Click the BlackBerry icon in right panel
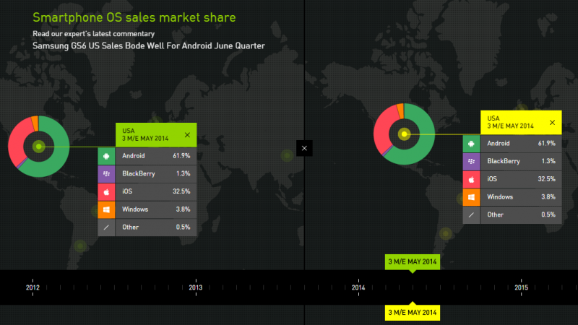This screenshot has height=325, width=578. (472, 161)
